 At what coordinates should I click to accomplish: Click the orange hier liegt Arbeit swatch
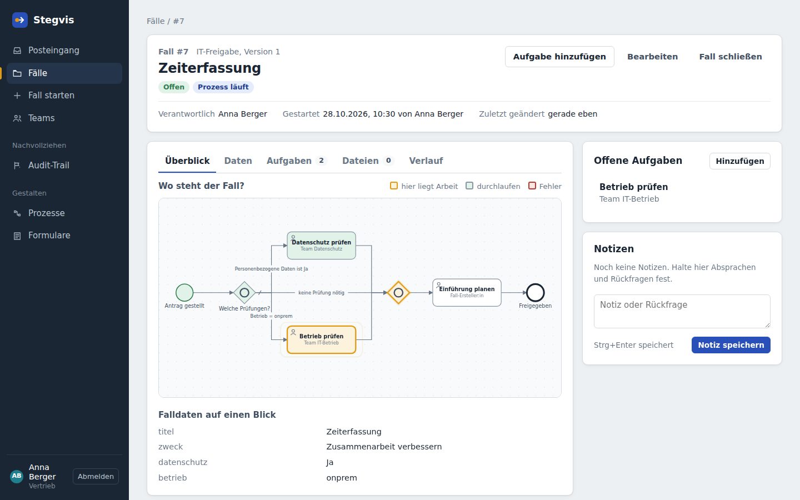[394, 186]
